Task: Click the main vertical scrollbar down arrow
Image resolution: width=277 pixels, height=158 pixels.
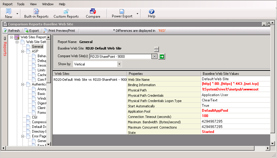Action: coord(272,144)
